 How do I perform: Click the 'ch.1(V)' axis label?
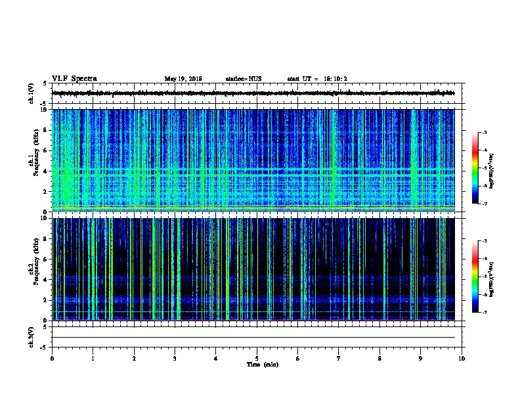tap(31, 93)
